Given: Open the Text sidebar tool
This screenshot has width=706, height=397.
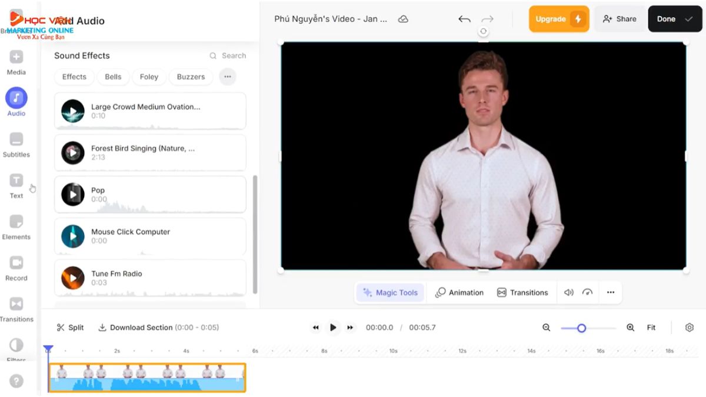Looking at the screenshot, I should tap(16, 186).
